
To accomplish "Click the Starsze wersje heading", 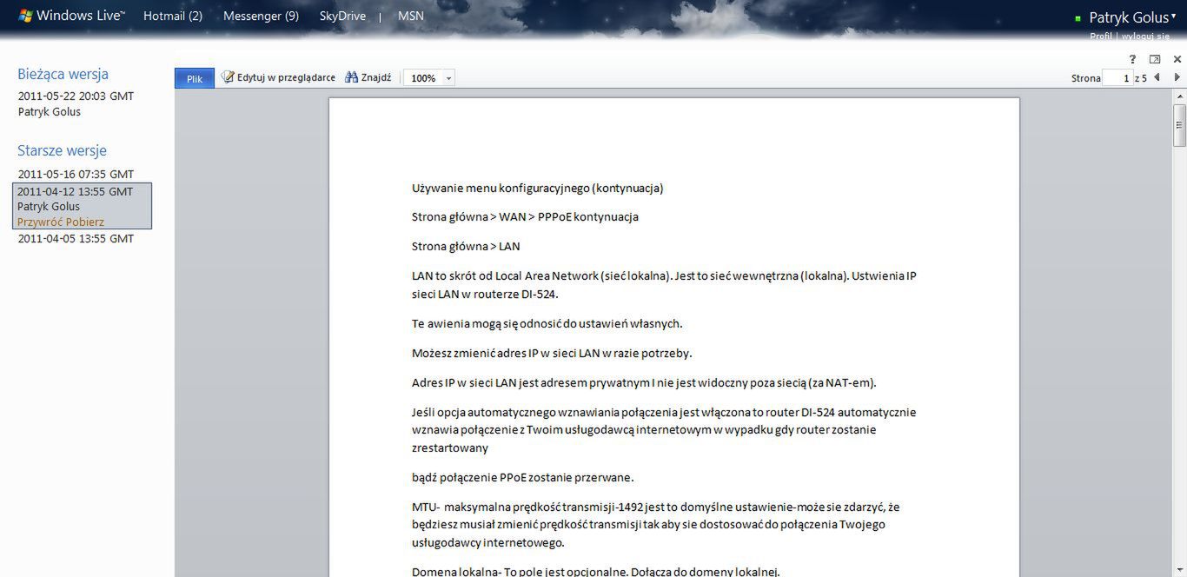I will click(62, 150).
